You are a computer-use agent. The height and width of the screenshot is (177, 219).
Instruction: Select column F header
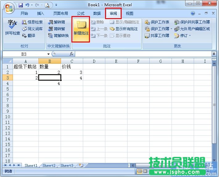pos(138,61)
